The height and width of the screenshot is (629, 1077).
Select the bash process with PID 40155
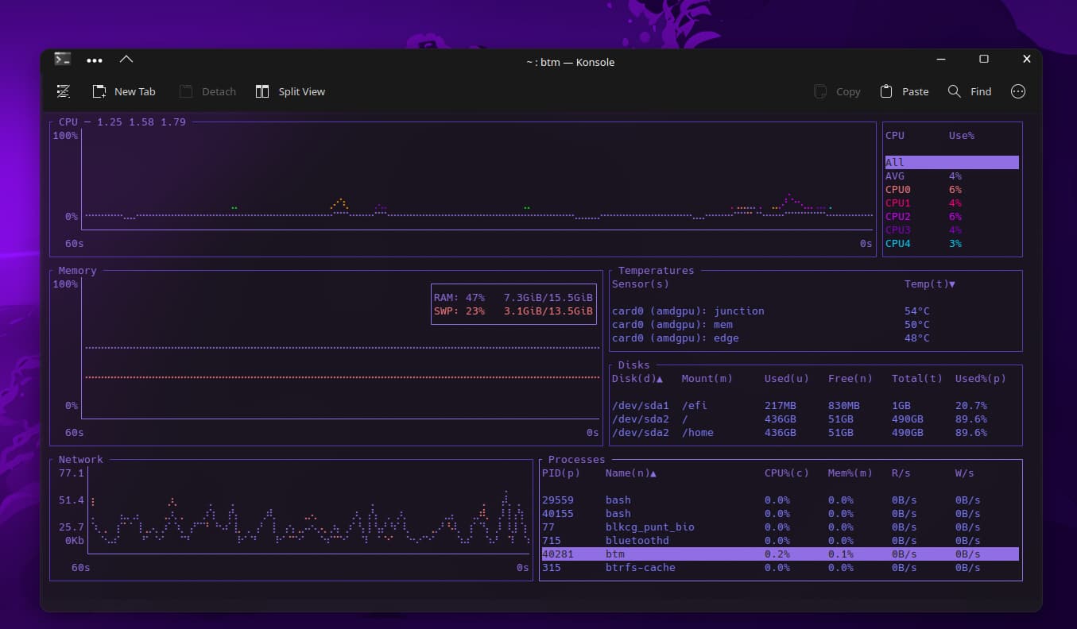[781, 514]
